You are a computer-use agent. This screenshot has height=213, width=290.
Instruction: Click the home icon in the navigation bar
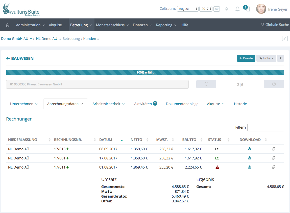(8, 25)
